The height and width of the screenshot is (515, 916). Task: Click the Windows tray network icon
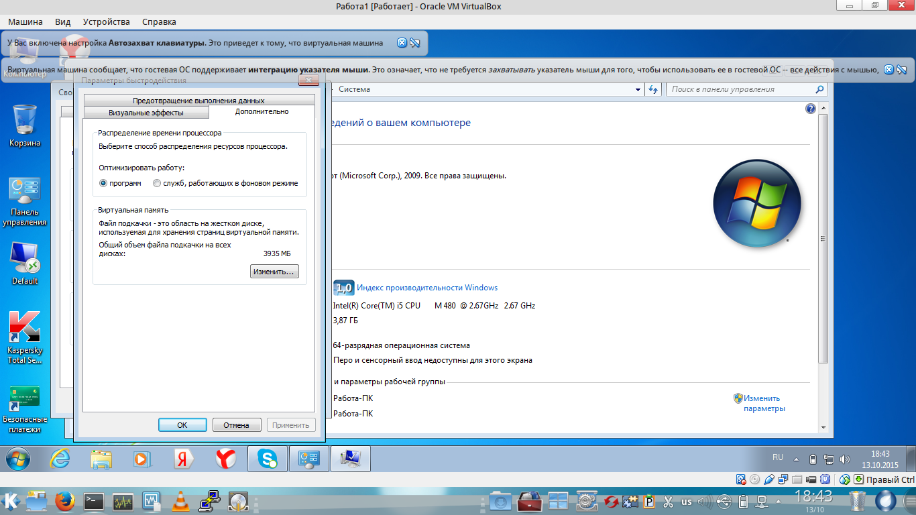pos(829,459)
